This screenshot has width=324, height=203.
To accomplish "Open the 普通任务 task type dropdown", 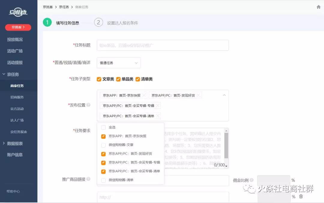I will coord(119,63).
